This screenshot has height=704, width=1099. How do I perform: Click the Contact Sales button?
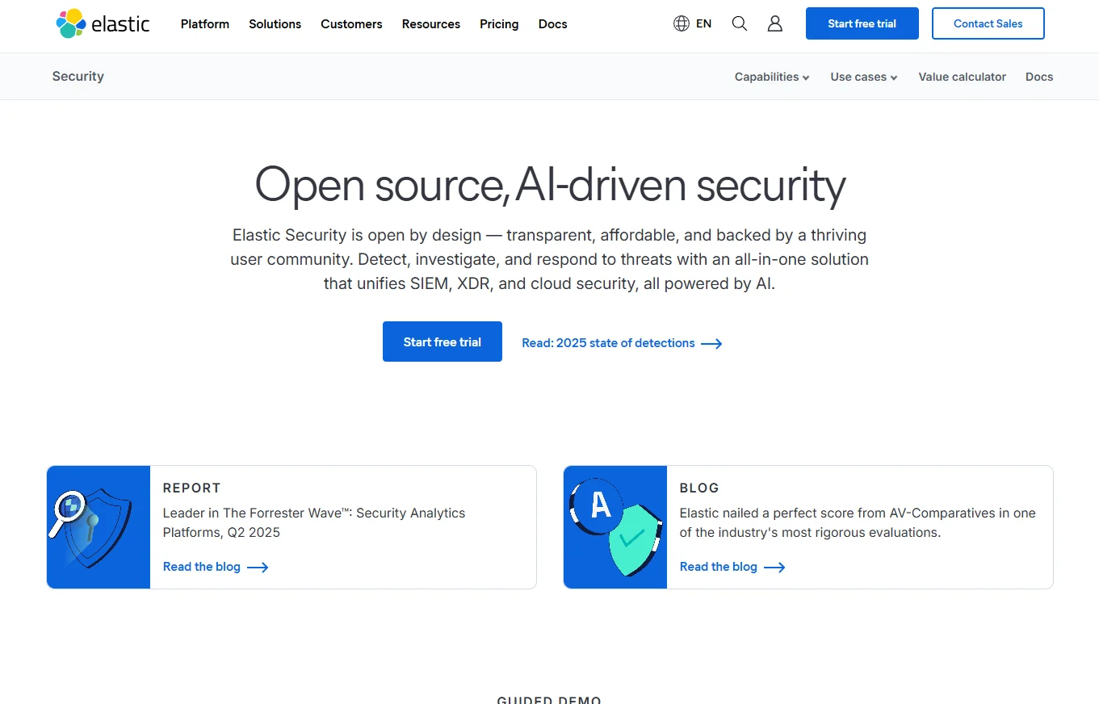coord(988,23)
